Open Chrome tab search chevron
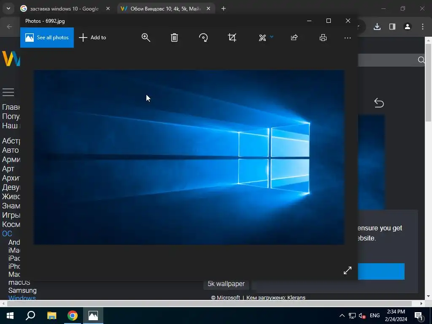The image size is (432, 324). tap(8, 8)
